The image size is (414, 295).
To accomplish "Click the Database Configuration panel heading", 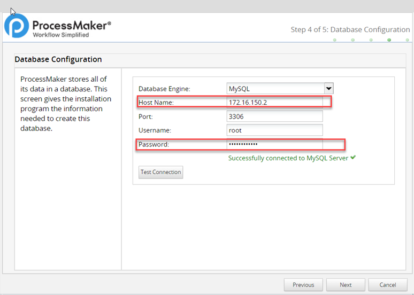I will [x=58, y=59].
